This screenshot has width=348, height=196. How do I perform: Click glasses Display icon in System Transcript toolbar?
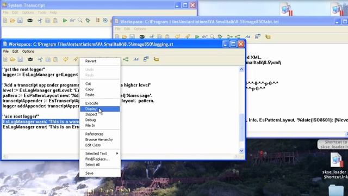[x=72, y=21]
